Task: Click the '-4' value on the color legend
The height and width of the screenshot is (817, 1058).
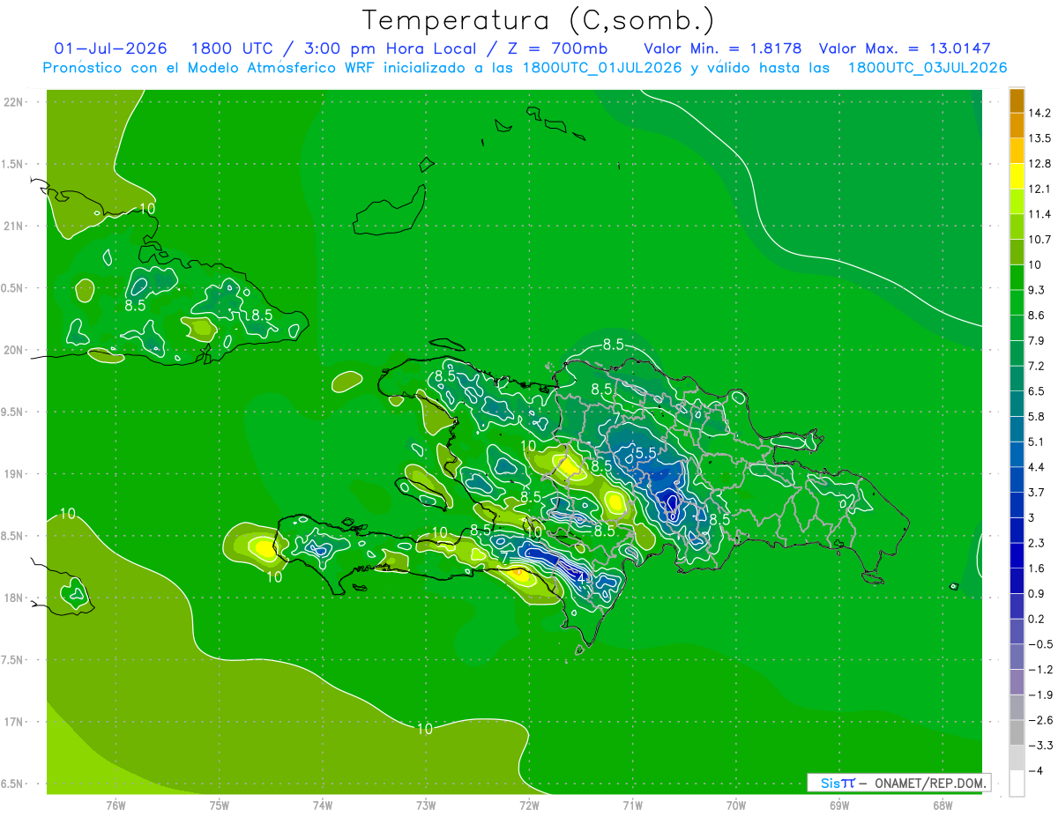Action: pyautogui.click(x=1035, y=770)
